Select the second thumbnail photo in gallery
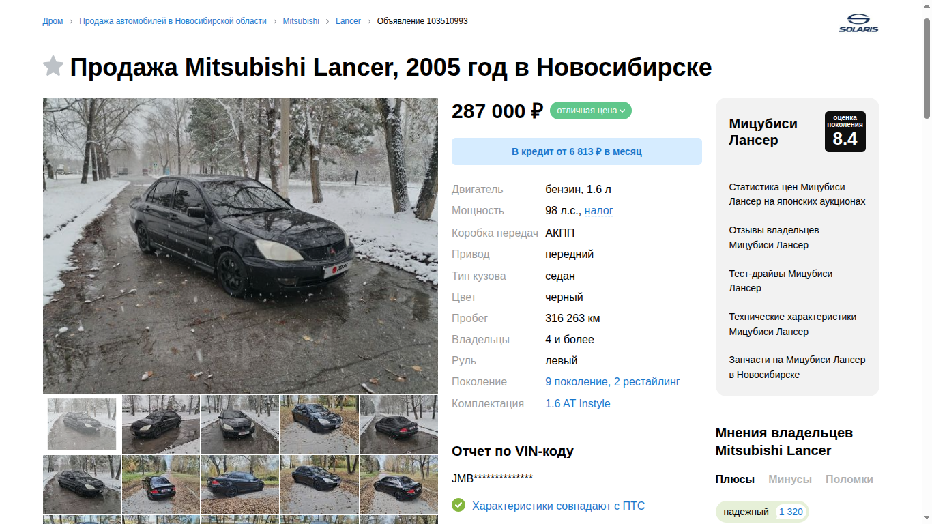The height and width of the screenshot is (524, 932). (x=161, y=424)
